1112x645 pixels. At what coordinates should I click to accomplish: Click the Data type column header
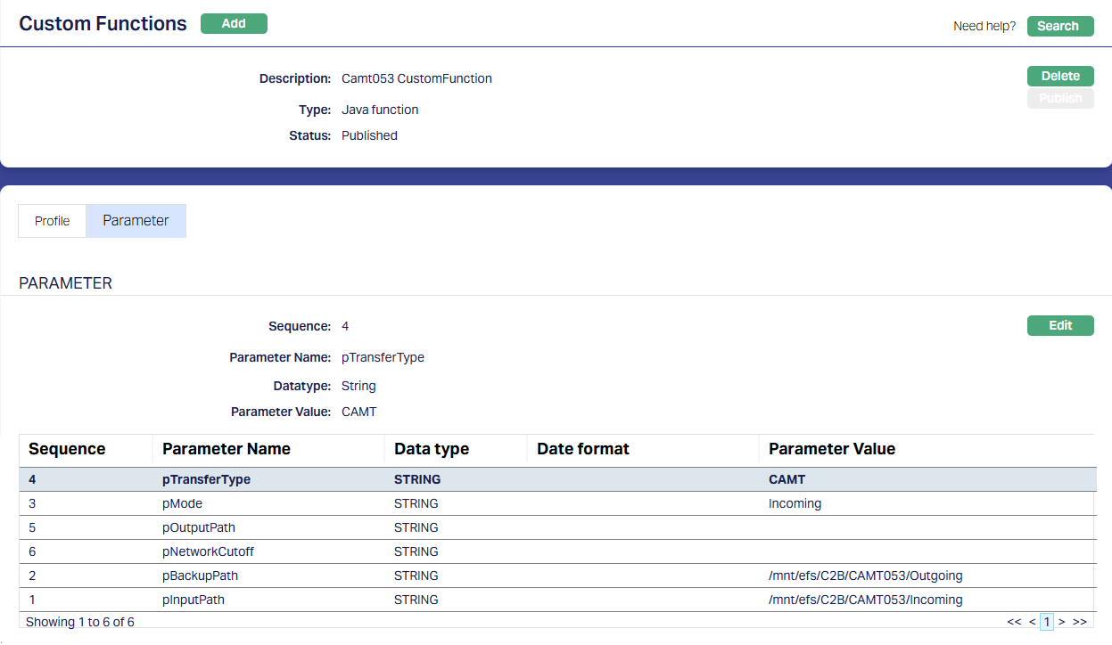[x=432, y=449]
